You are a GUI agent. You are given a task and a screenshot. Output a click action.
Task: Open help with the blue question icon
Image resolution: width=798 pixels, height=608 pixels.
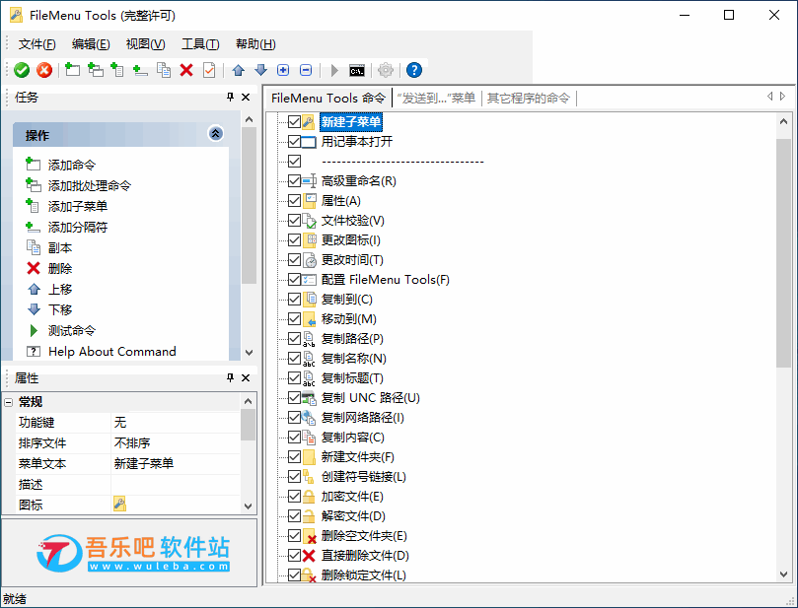[414, 70]
